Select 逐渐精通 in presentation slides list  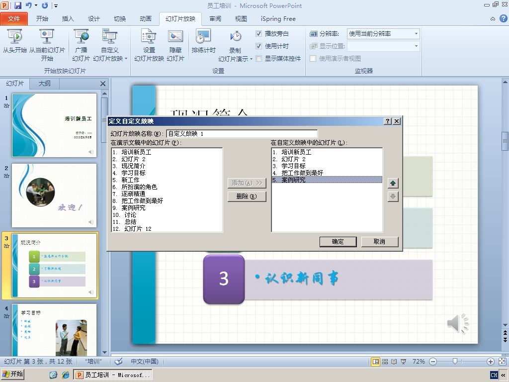click(x=167, y=193)
